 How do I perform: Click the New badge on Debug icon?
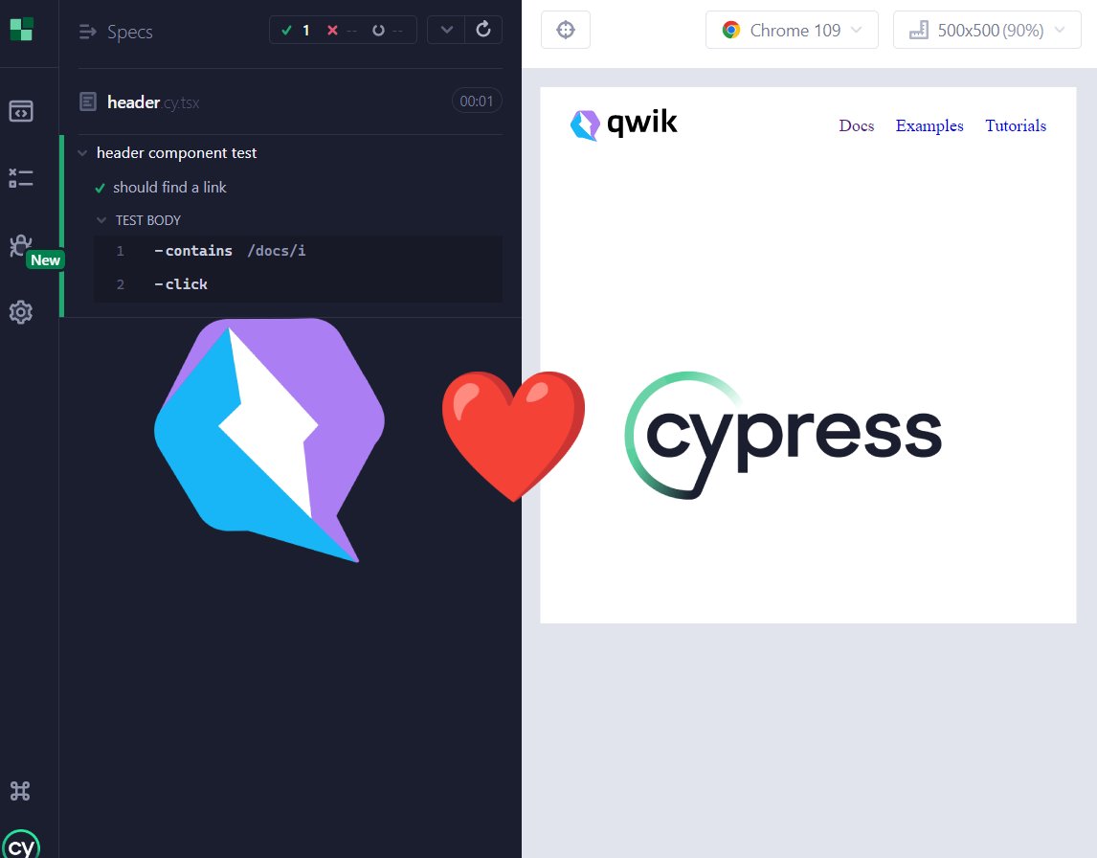[46, 260]
